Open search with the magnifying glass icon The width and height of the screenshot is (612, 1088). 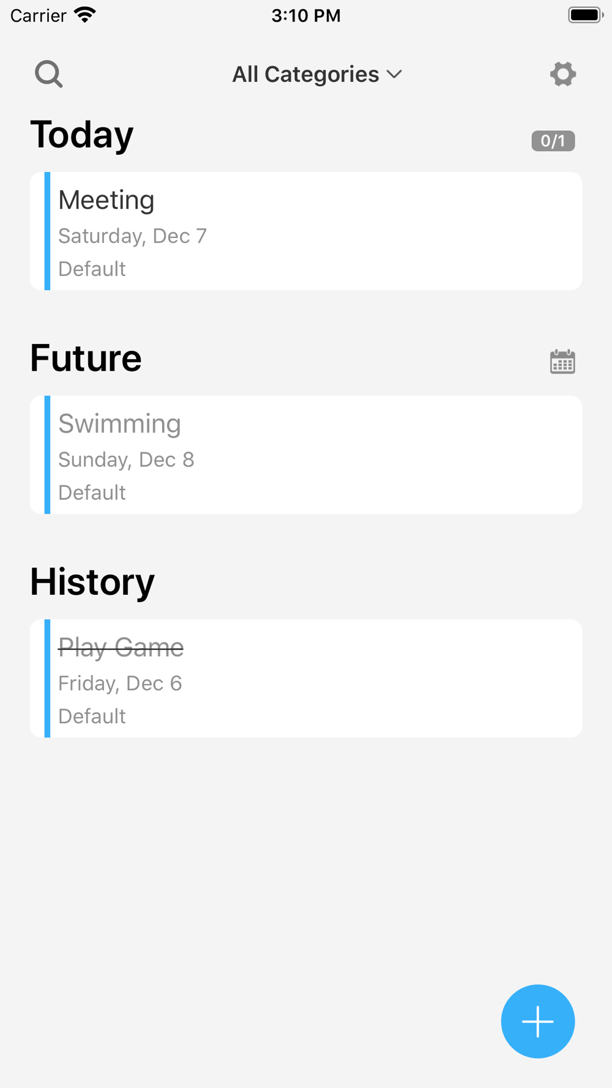point(49,74)
